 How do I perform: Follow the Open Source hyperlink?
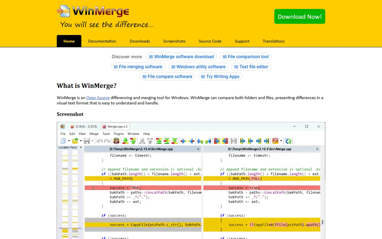pyautogui.click(x=98, y=98)
